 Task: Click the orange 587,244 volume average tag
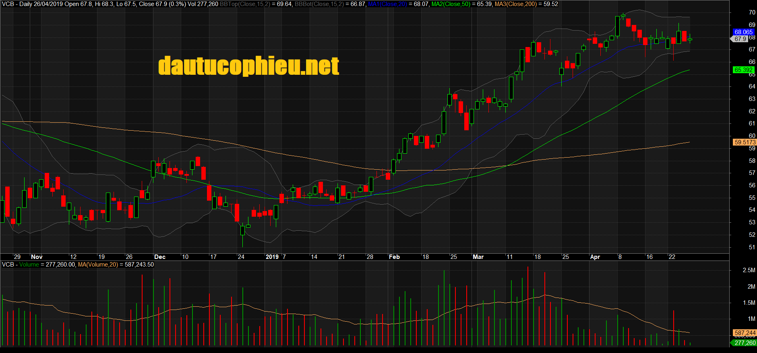(745, 333)
